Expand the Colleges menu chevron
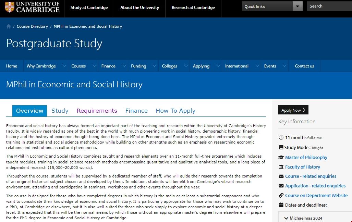 coord(186,66)
